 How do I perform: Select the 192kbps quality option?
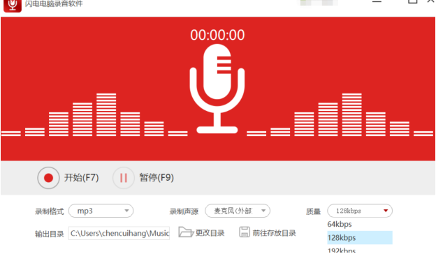click(x=360, y=249)
